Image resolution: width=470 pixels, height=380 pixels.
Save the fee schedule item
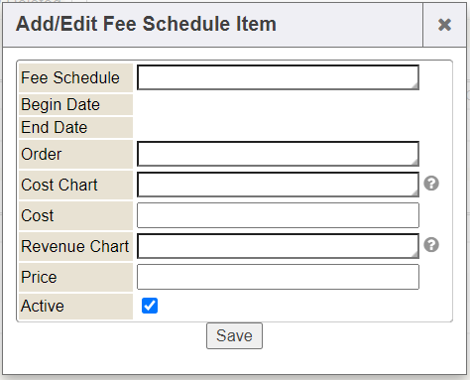pyautogui.click(x=234, y=335)
